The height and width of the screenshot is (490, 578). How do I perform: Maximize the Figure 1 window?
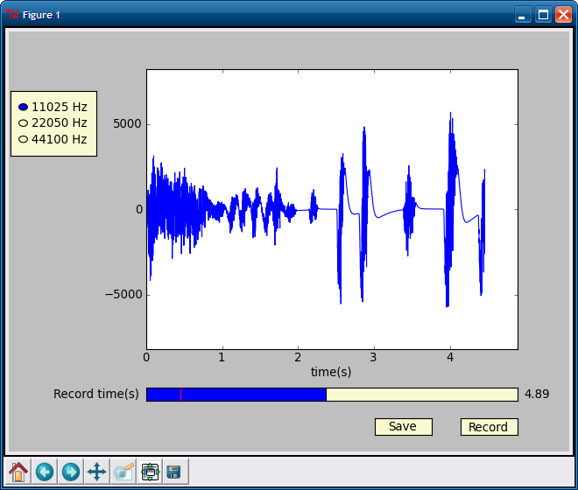[x=543, y=15]
